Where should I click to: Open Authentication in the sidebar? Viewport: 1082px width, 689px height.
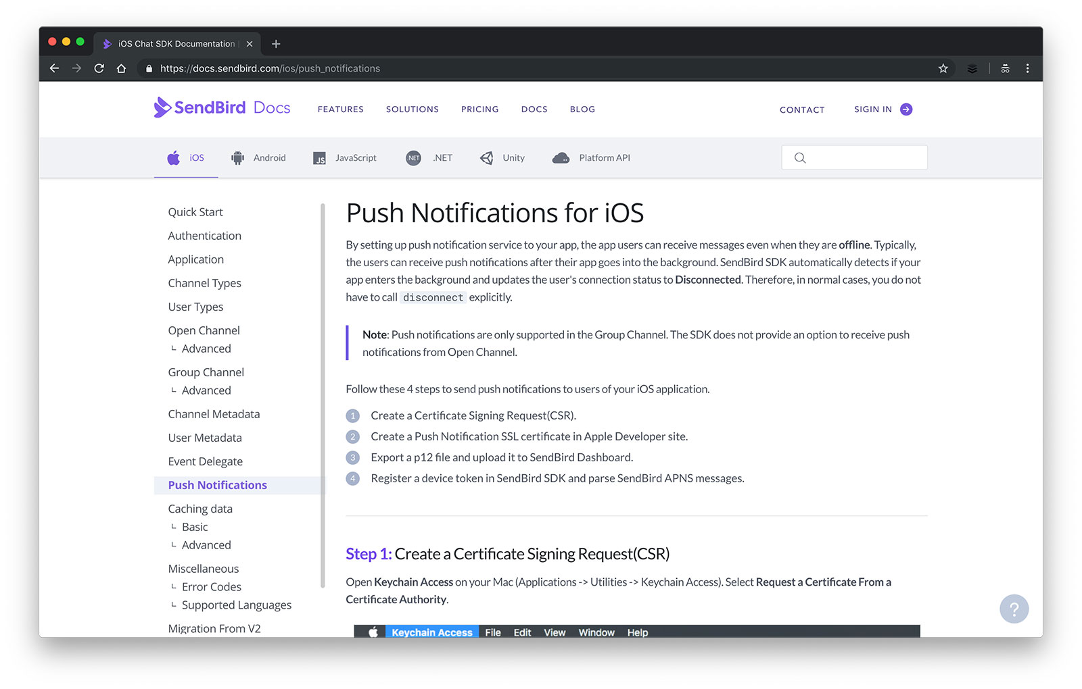[204, 236]
